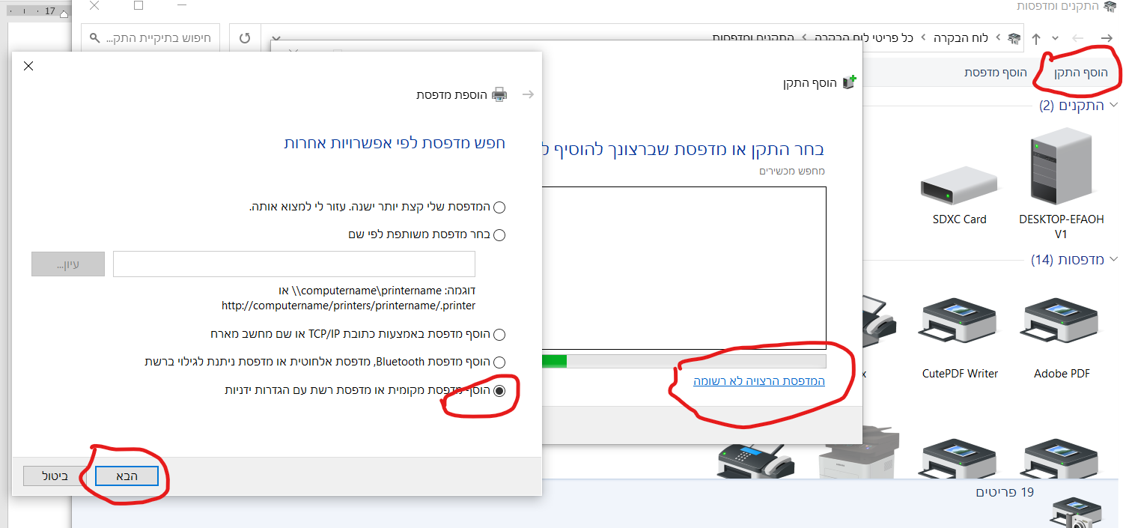Image resolution: width=1123 pixels, height=528 pixels.
Task: Refresh the device list
Action: point(245,37)
